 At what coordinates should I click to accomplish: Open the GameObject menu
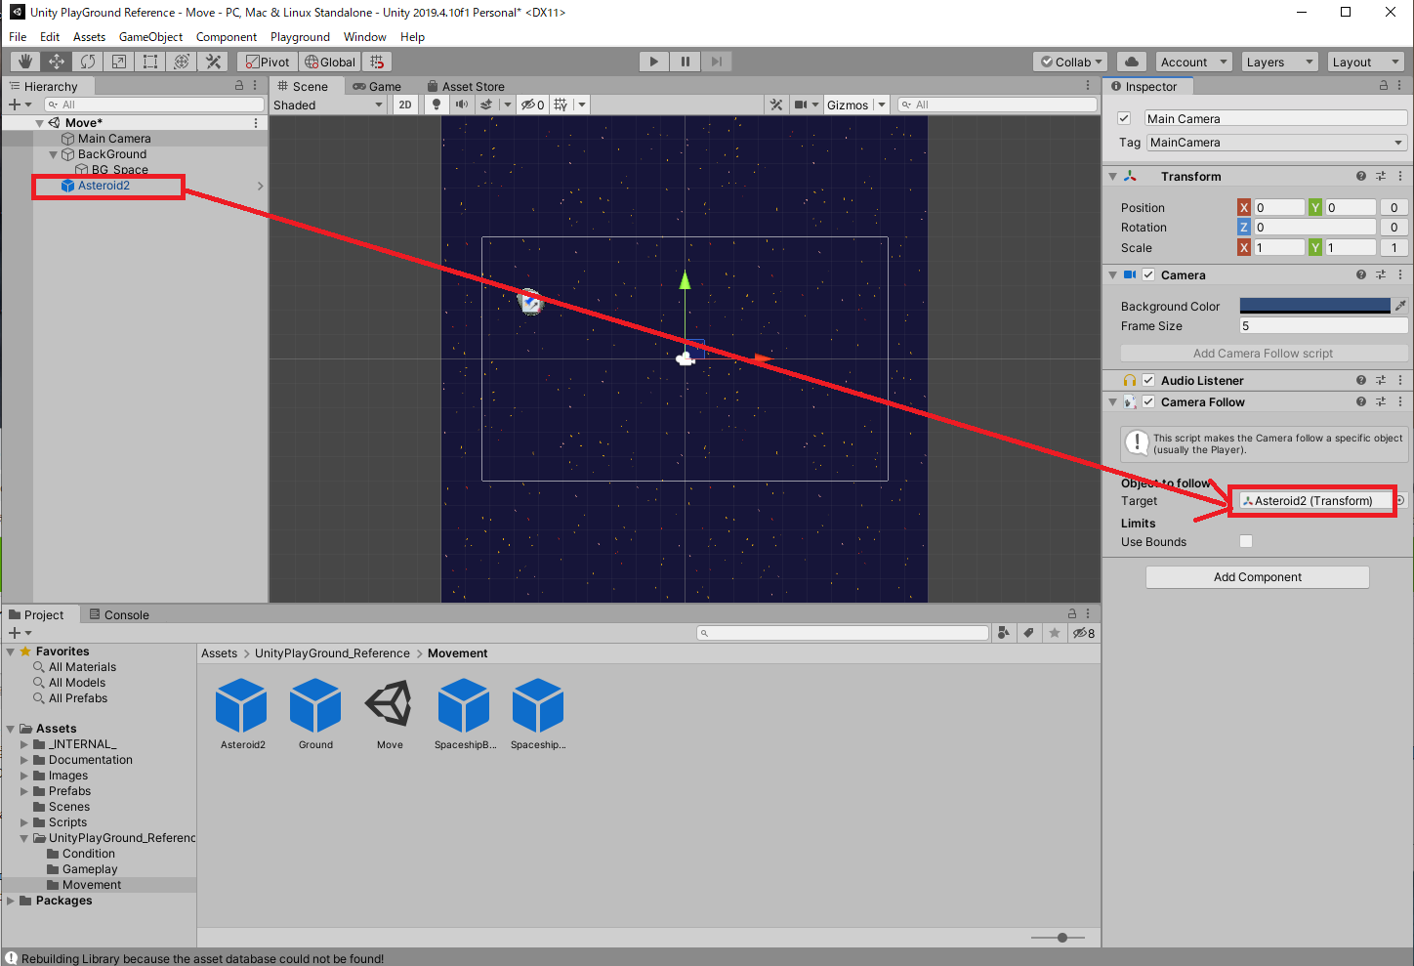(150, 37)
